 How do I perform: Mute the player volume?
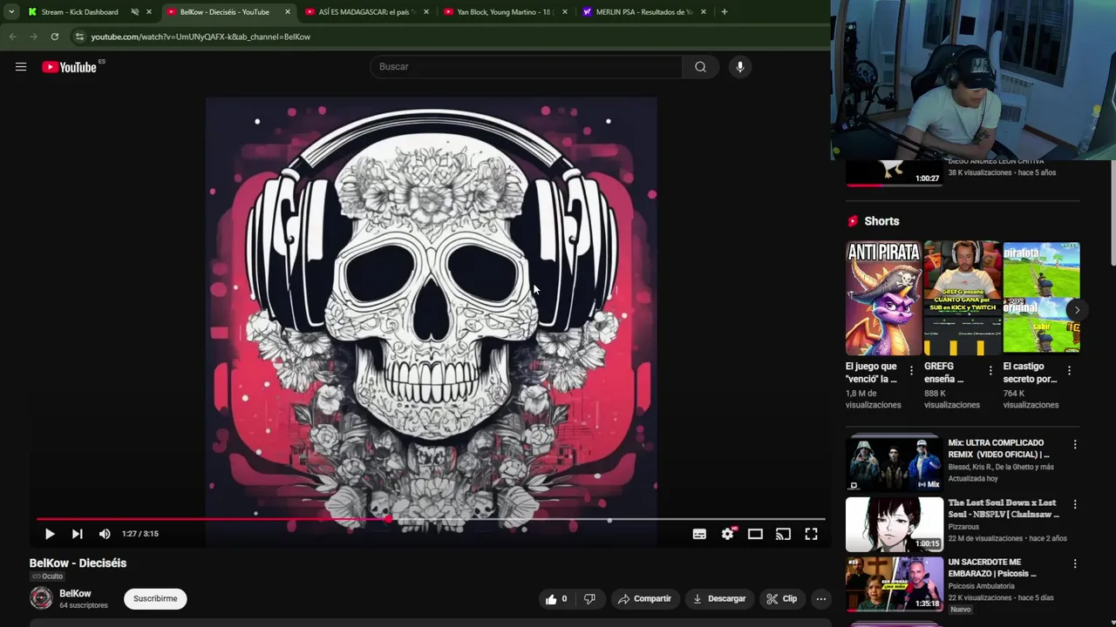click(x=105, y=534)
